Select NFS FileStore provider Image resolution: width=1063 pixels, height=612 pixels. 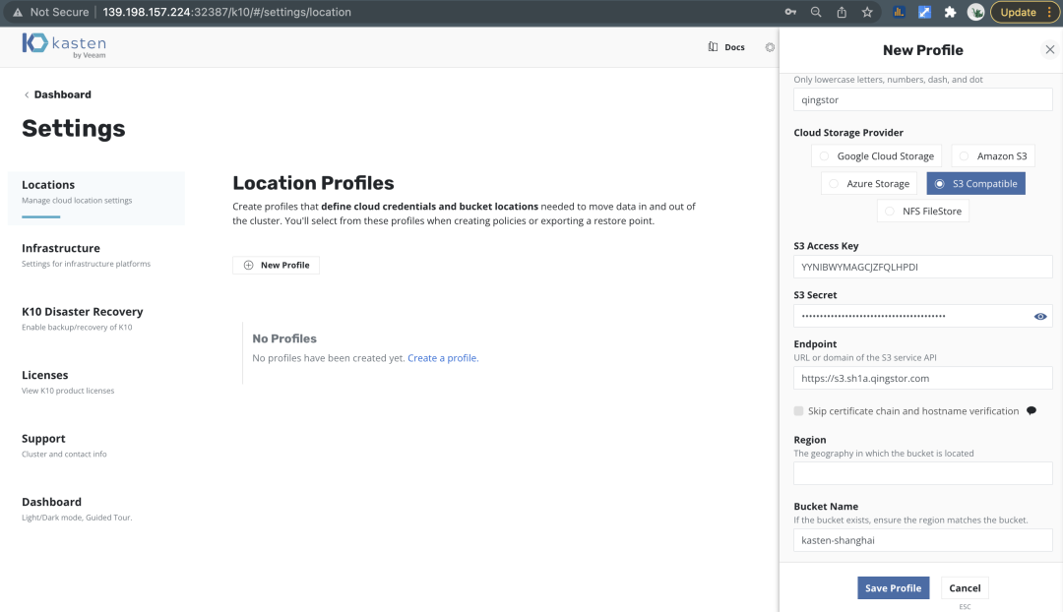(922, 211)
